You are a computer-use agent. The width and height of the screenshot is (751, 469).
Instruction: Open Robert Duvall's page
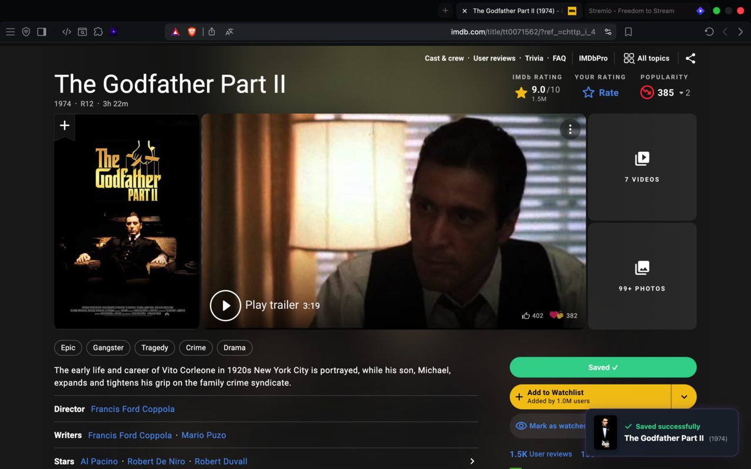[x=221, y=461]
